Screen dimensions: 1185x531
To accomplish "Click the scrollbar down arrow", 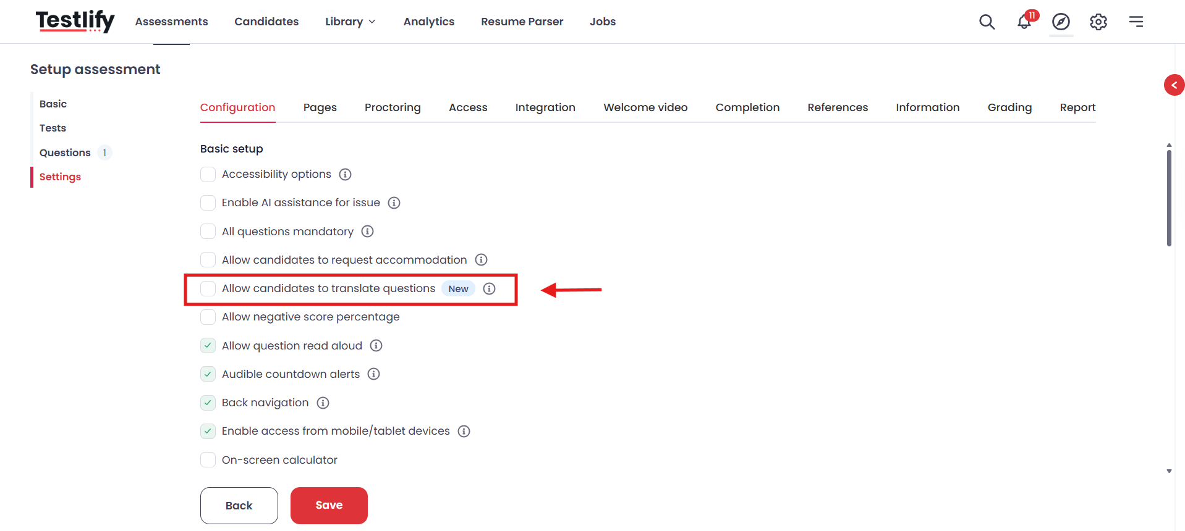I will pos(1169,471).
